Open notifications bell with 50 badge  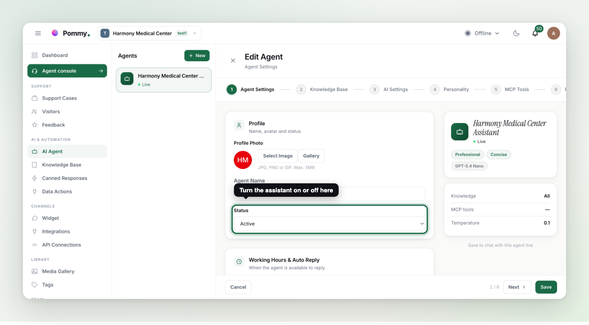point(535,33)
